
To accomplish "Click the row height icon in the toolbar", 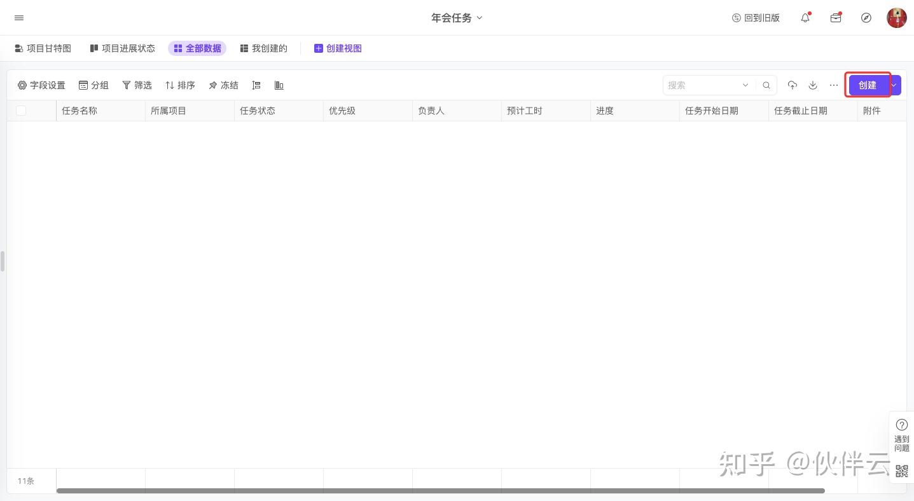I will pyautogui.click(x=256, y=85).
